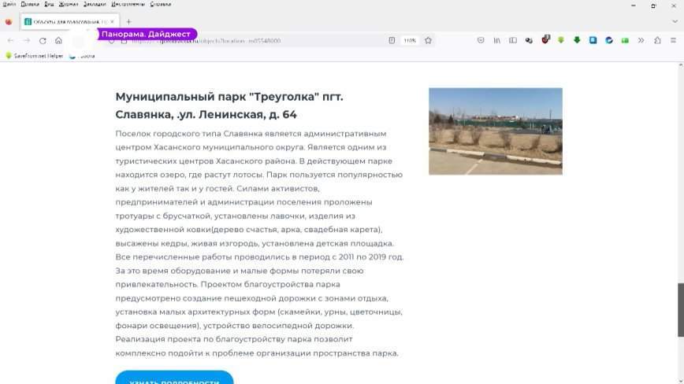Click the scrollbar up arrow

pos(681,65)
